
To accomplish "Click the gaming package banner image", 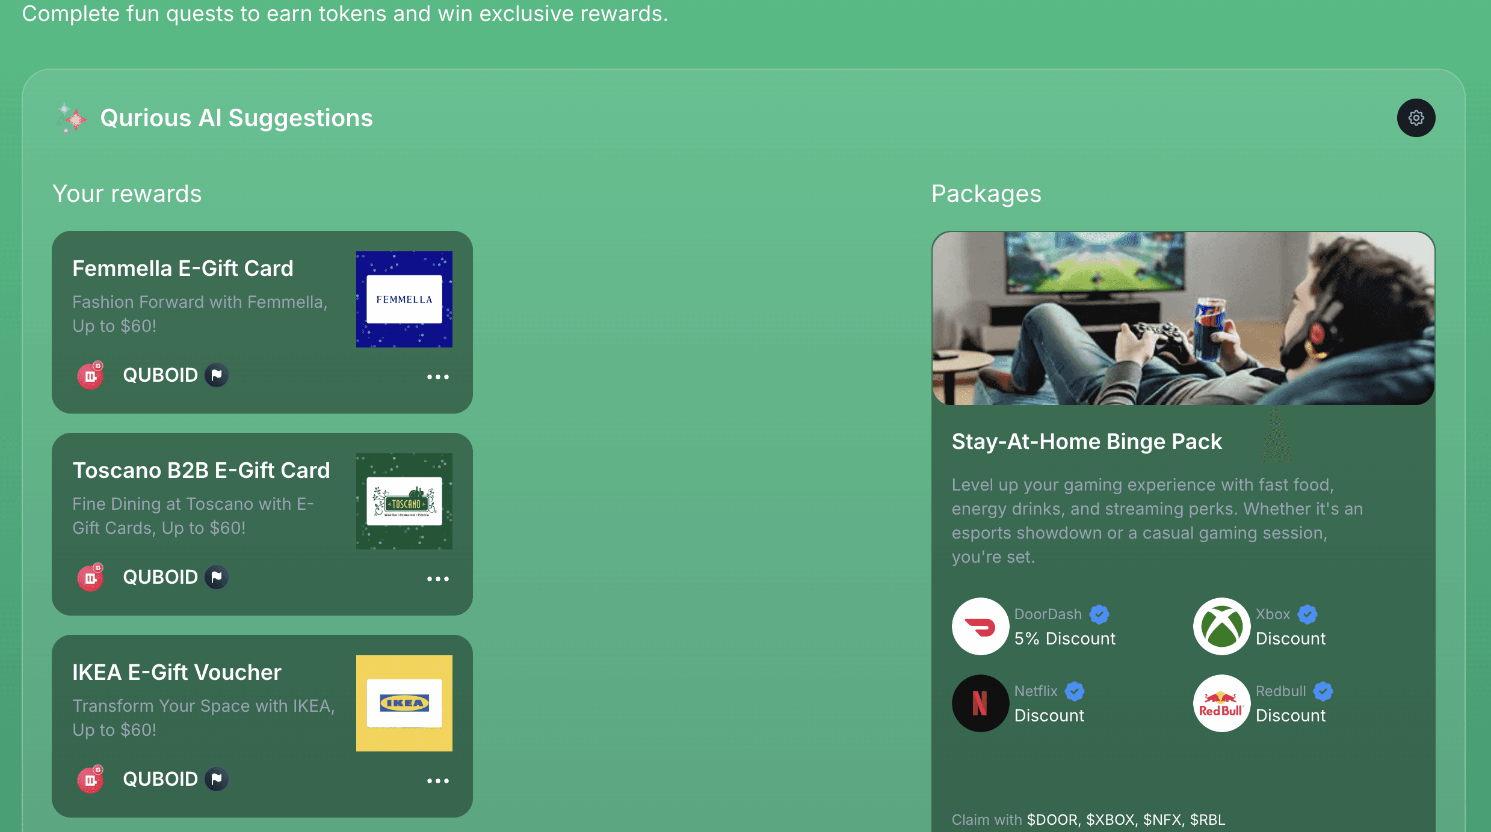I will pyautogui.click(x=1183, y=319).
